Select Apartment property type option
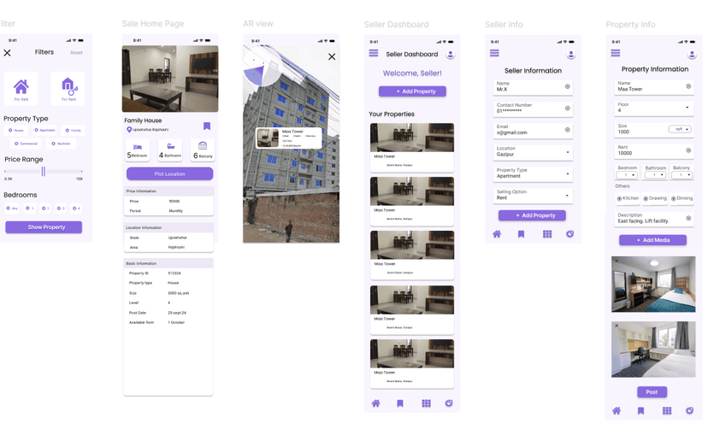This screenshot has height=429, width=708. [x=44, y=131]
